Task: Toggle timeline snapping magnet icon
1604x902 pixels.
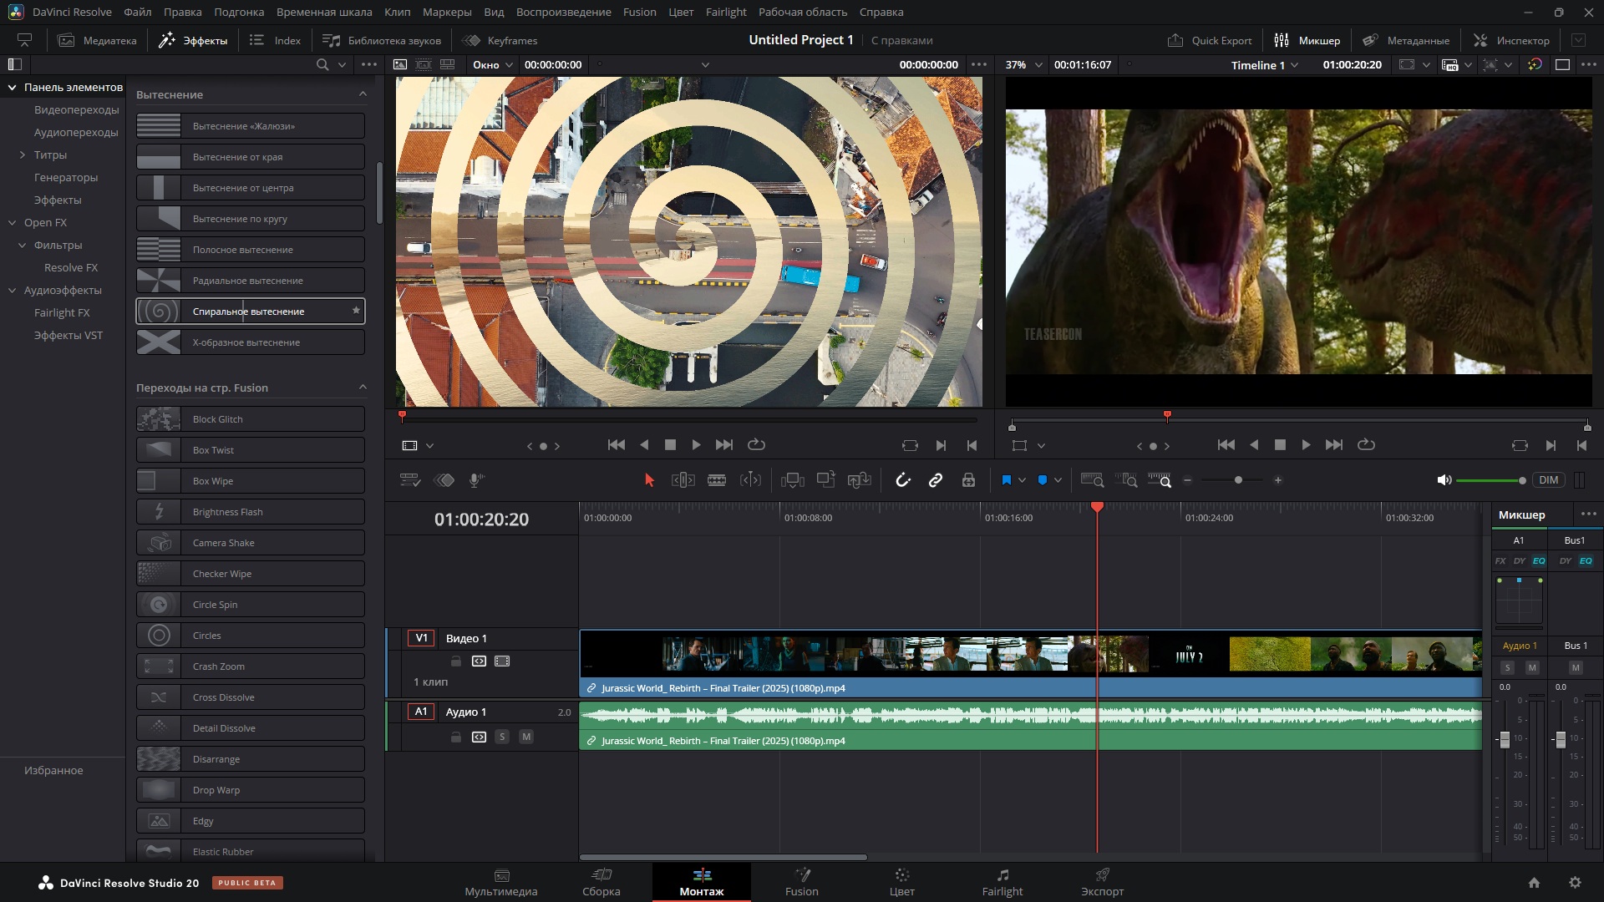Action: pyautogui.click(x=903, y=480)
